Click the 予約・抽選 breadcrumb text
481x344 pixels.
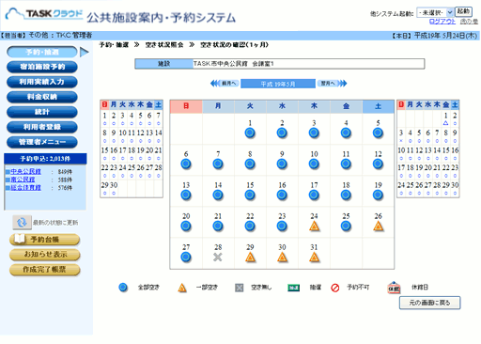tap(114, 45)
